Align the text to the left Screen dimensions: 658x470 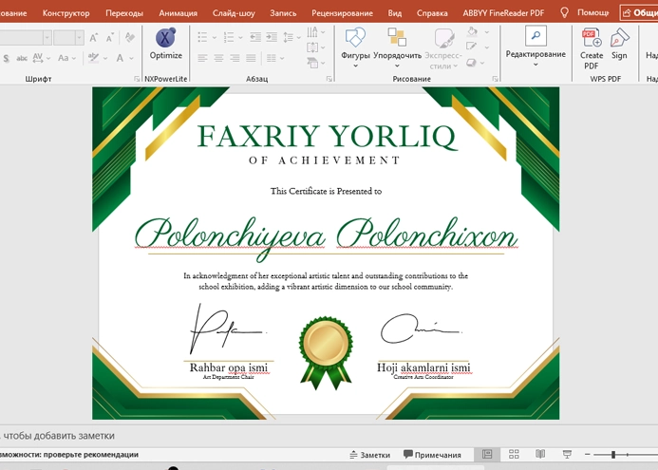pyautogui.click(x=202, y=58)
